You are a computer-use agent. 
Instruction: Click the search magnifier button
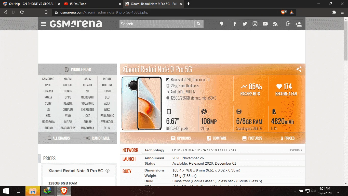pos(199,24)
